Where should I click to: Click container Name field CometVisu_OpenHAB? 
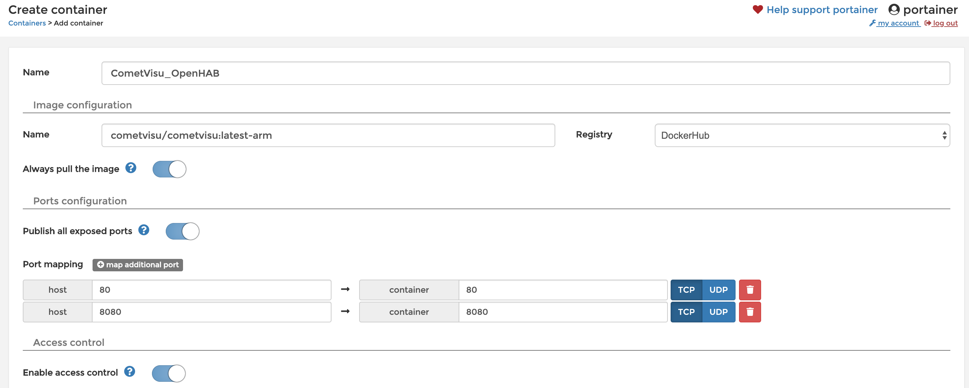tap(526, 73)
